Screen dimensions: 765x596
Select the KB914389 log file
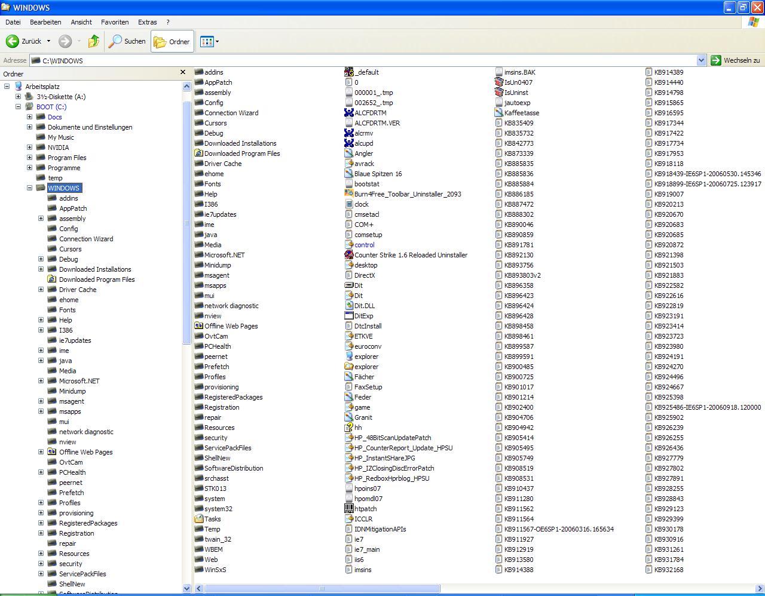pyautogui.click(x=665, y=72)
